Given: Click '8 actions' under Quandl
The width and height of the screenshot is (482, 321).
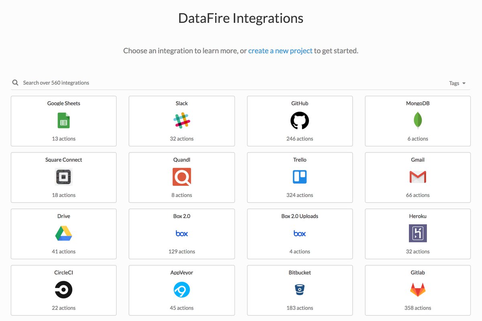Looking at the screenshot, I should [x=182, y=195].
